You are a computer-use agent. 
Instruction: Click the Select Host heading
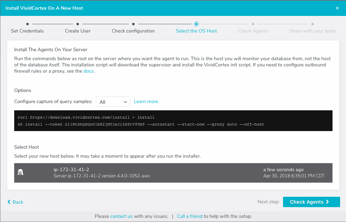click(x=27, y=147)
